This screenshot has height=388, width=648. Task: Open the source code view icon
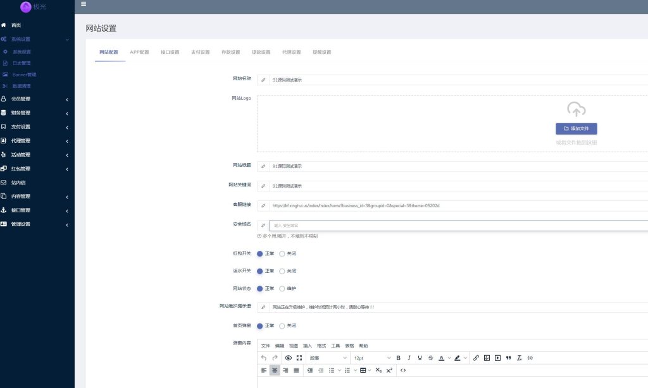pos(403,370)
